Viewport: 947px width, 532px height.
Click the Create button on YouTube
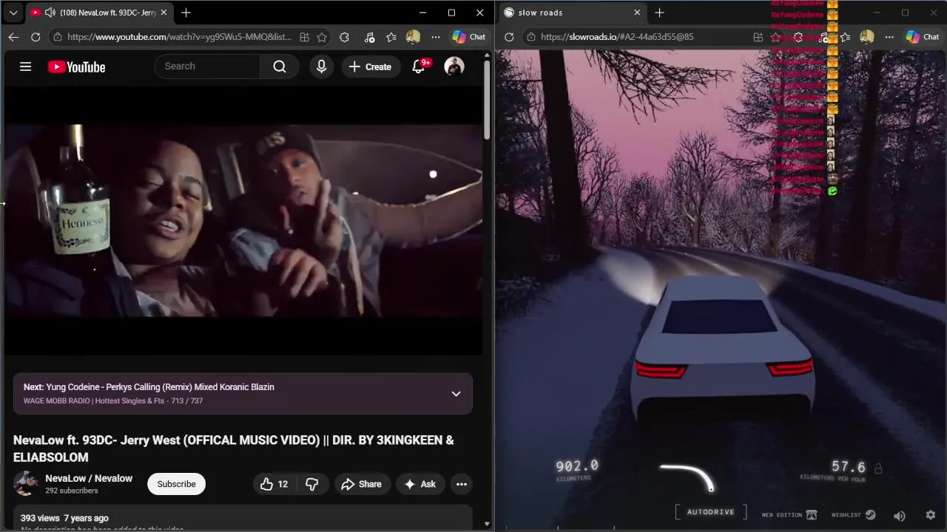pos(370,66)
